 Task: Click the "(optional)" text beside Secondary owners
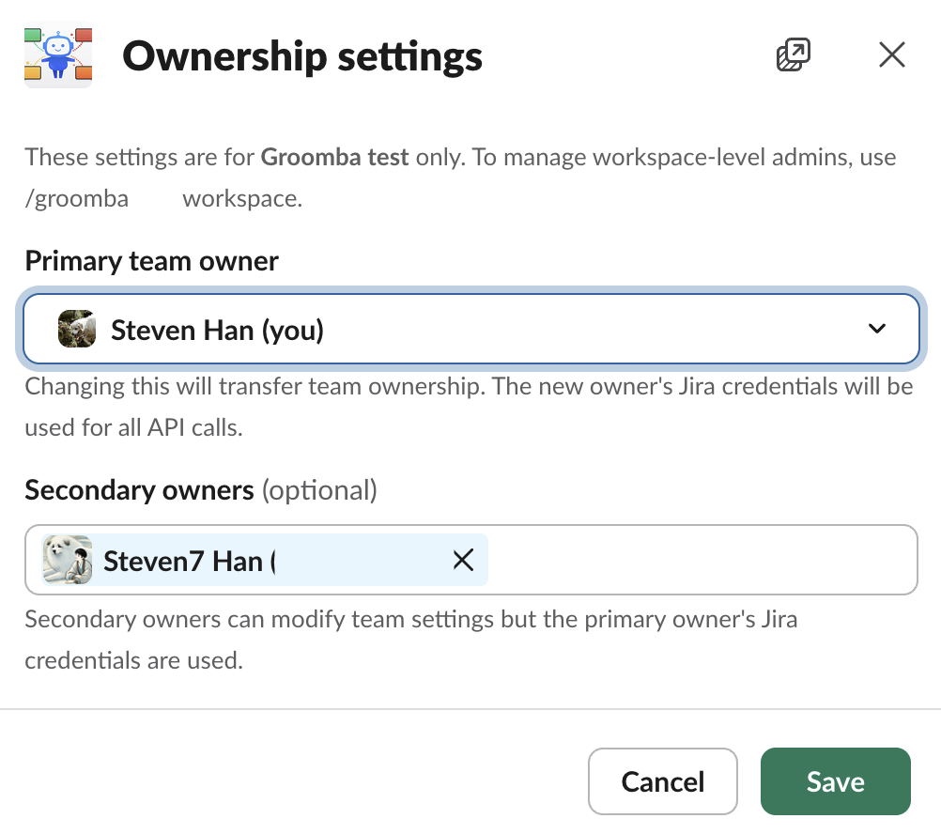point(319,489)
